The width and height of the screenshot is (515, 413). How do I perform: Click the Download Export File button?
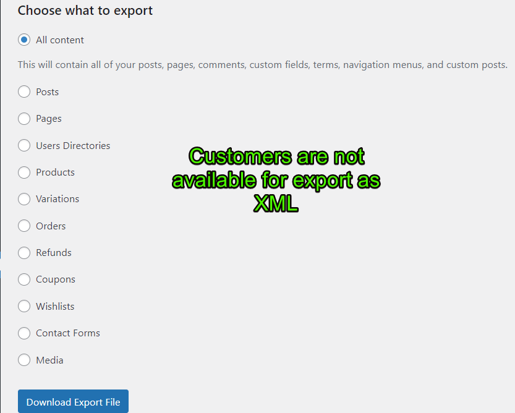(73, 401)
